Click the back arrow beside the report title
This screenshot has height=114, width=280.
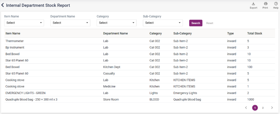[3, 5]
